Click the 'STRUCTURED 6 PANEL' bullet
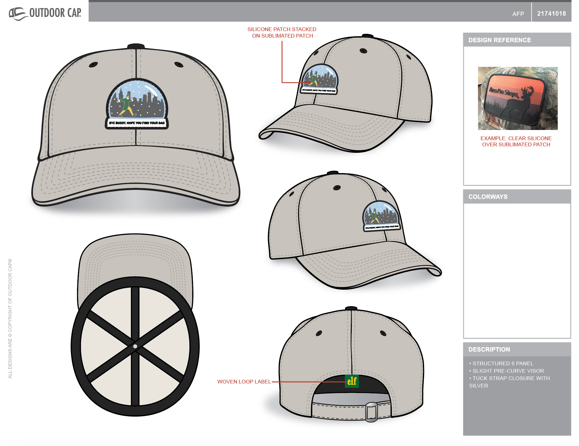 501,363
